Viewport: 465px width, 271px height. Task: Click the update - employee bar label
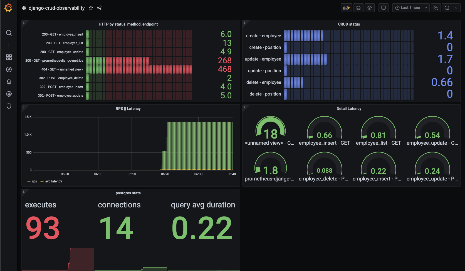[x=263, y=59]
